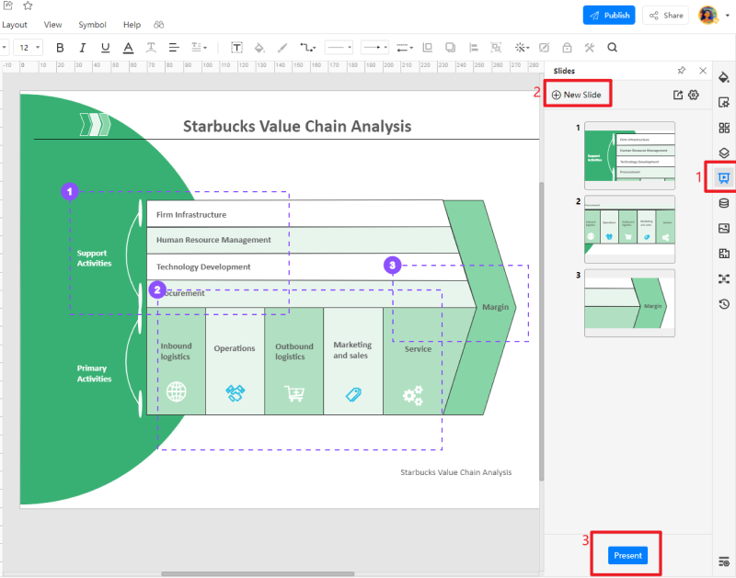
Task: Click the Publish button
Action: coord(609,16)
